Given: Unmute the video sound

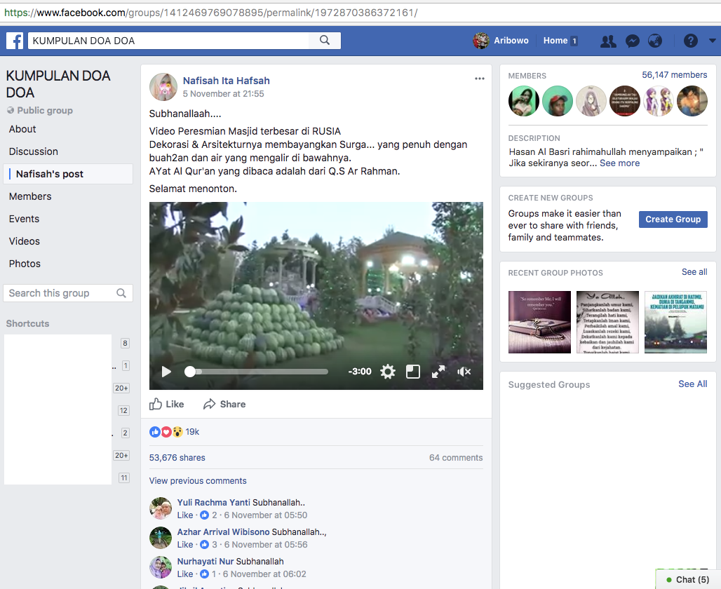Looking at the screenshot, I should pos(464,372).
